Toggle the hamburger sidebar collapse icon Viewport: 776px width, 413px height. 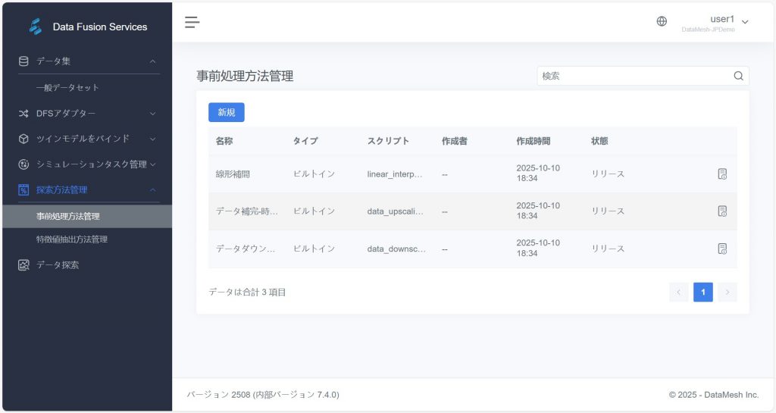192,22
